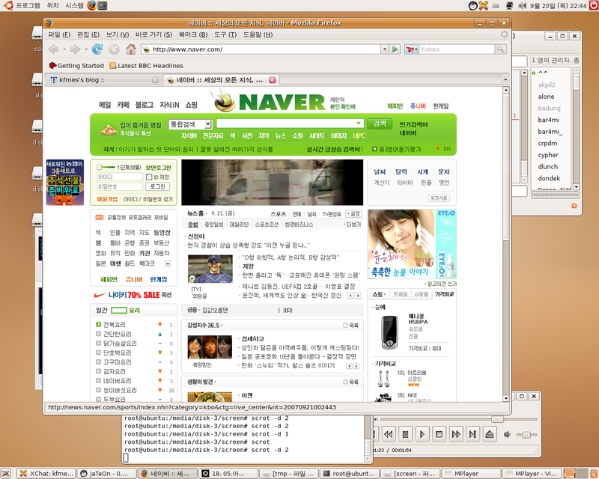The width and height of the screenshot is (599, 479).
Task: Mute MPlayer using the speaker icon
Action: (508, 435)
